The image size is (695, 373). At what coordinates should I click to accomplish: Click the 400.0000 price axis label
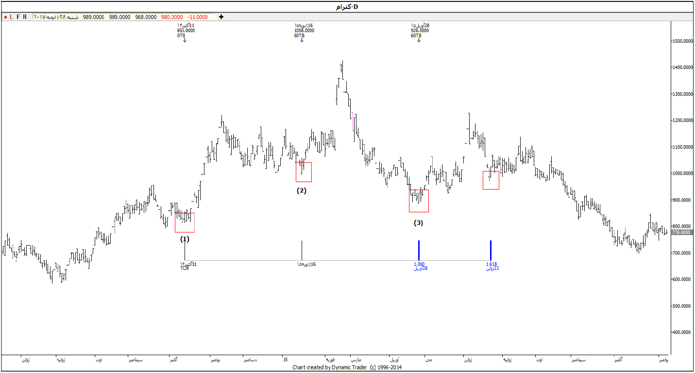(x=683, y=333)
